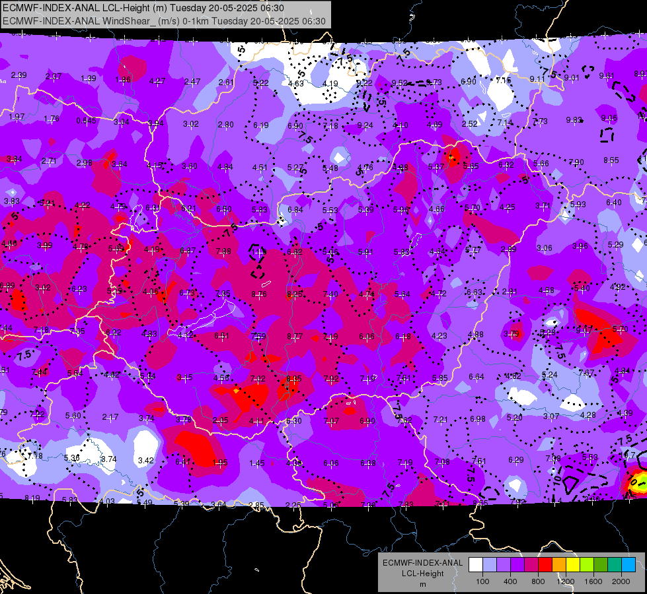Select the dark green legend swatch
Image resolution: width=647 pixels, height=594 pixels.
[x=601, y=564]
